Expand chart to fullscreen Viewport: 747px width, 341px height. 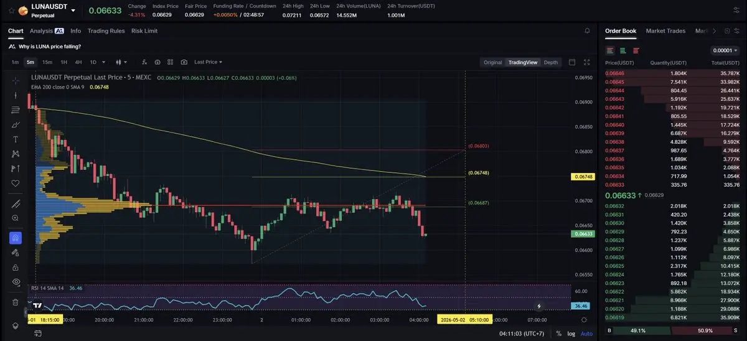586,62
